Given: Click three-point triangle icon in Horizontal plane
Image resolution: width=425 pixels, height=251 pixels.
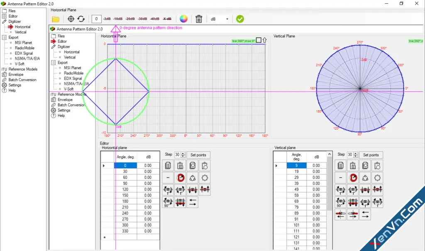Looking at the screenshot, I should [193, 178].
